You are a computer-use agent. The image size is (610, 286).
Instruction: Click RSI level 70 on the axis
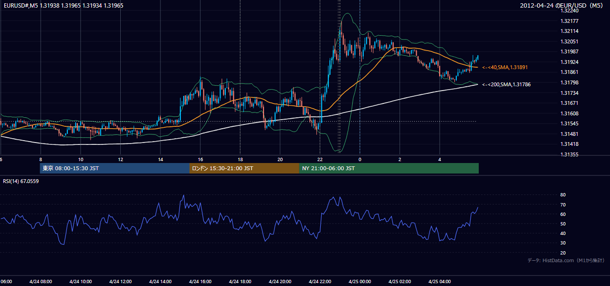coord(563,204)
